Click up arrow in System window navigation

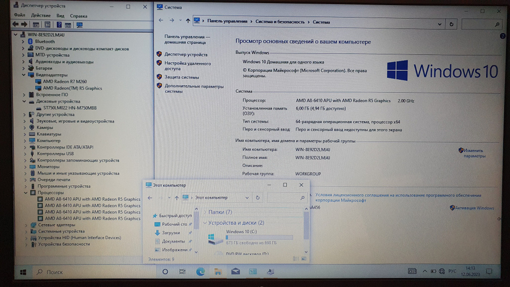tap(188, 21)
